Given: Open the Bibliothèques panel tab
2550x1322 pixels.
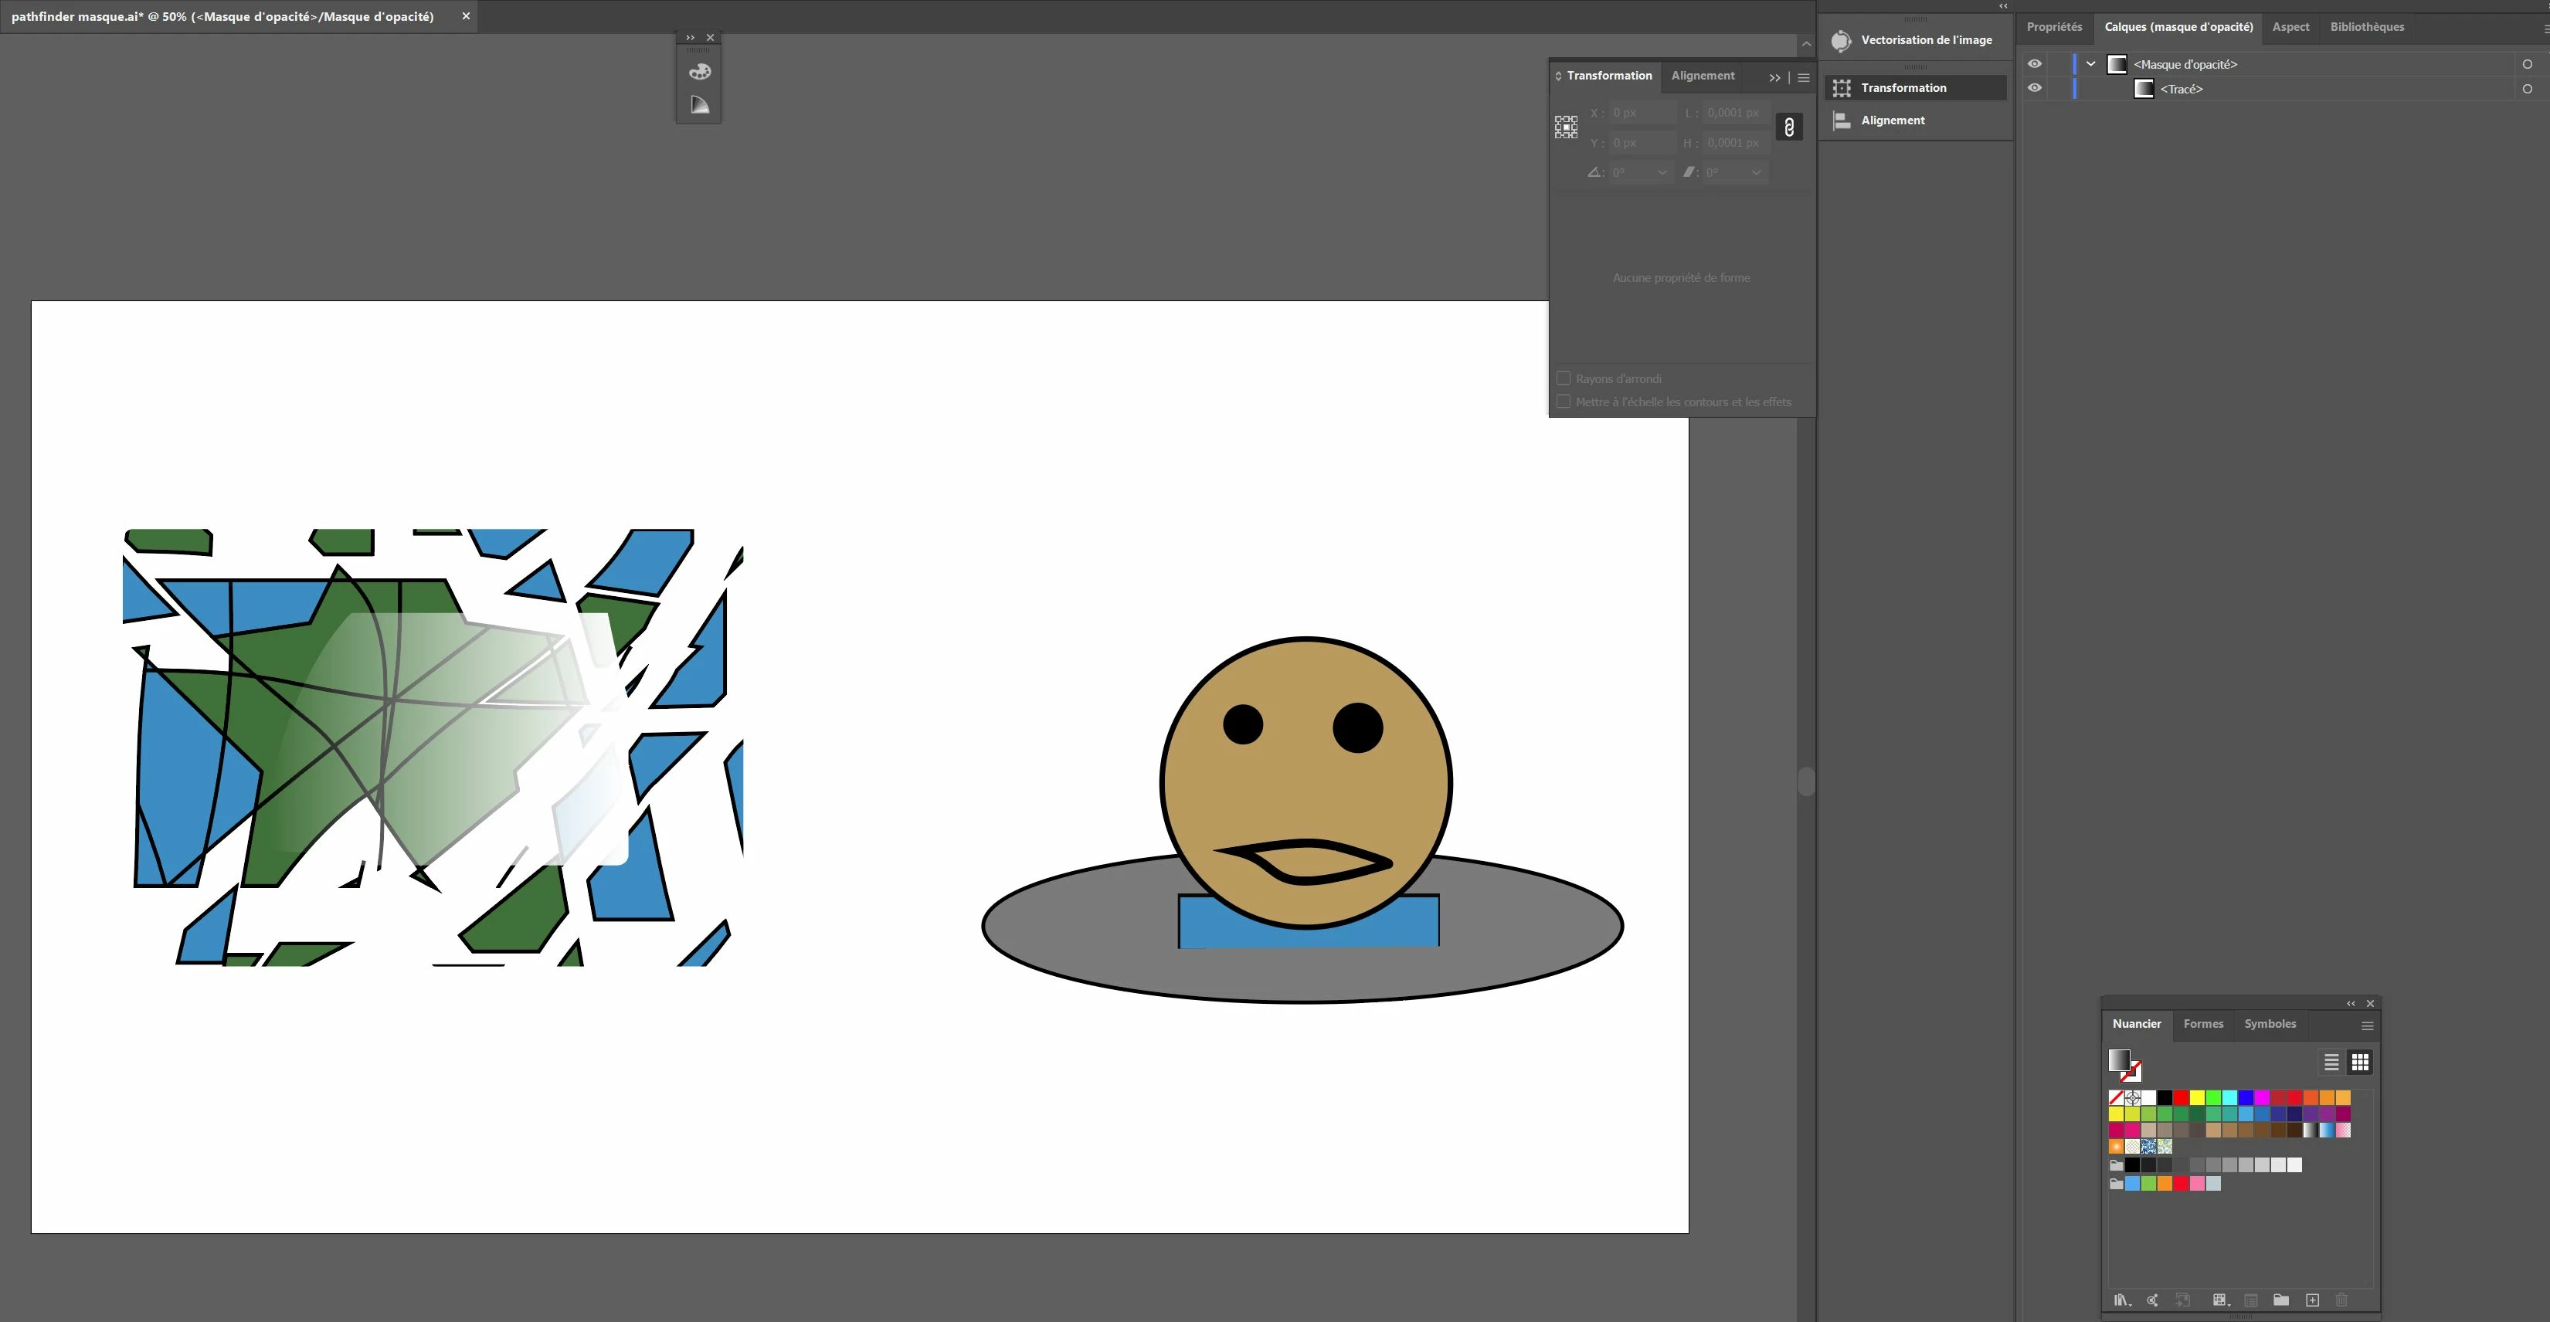Looking at the screenshot, I should point(2366,27).
